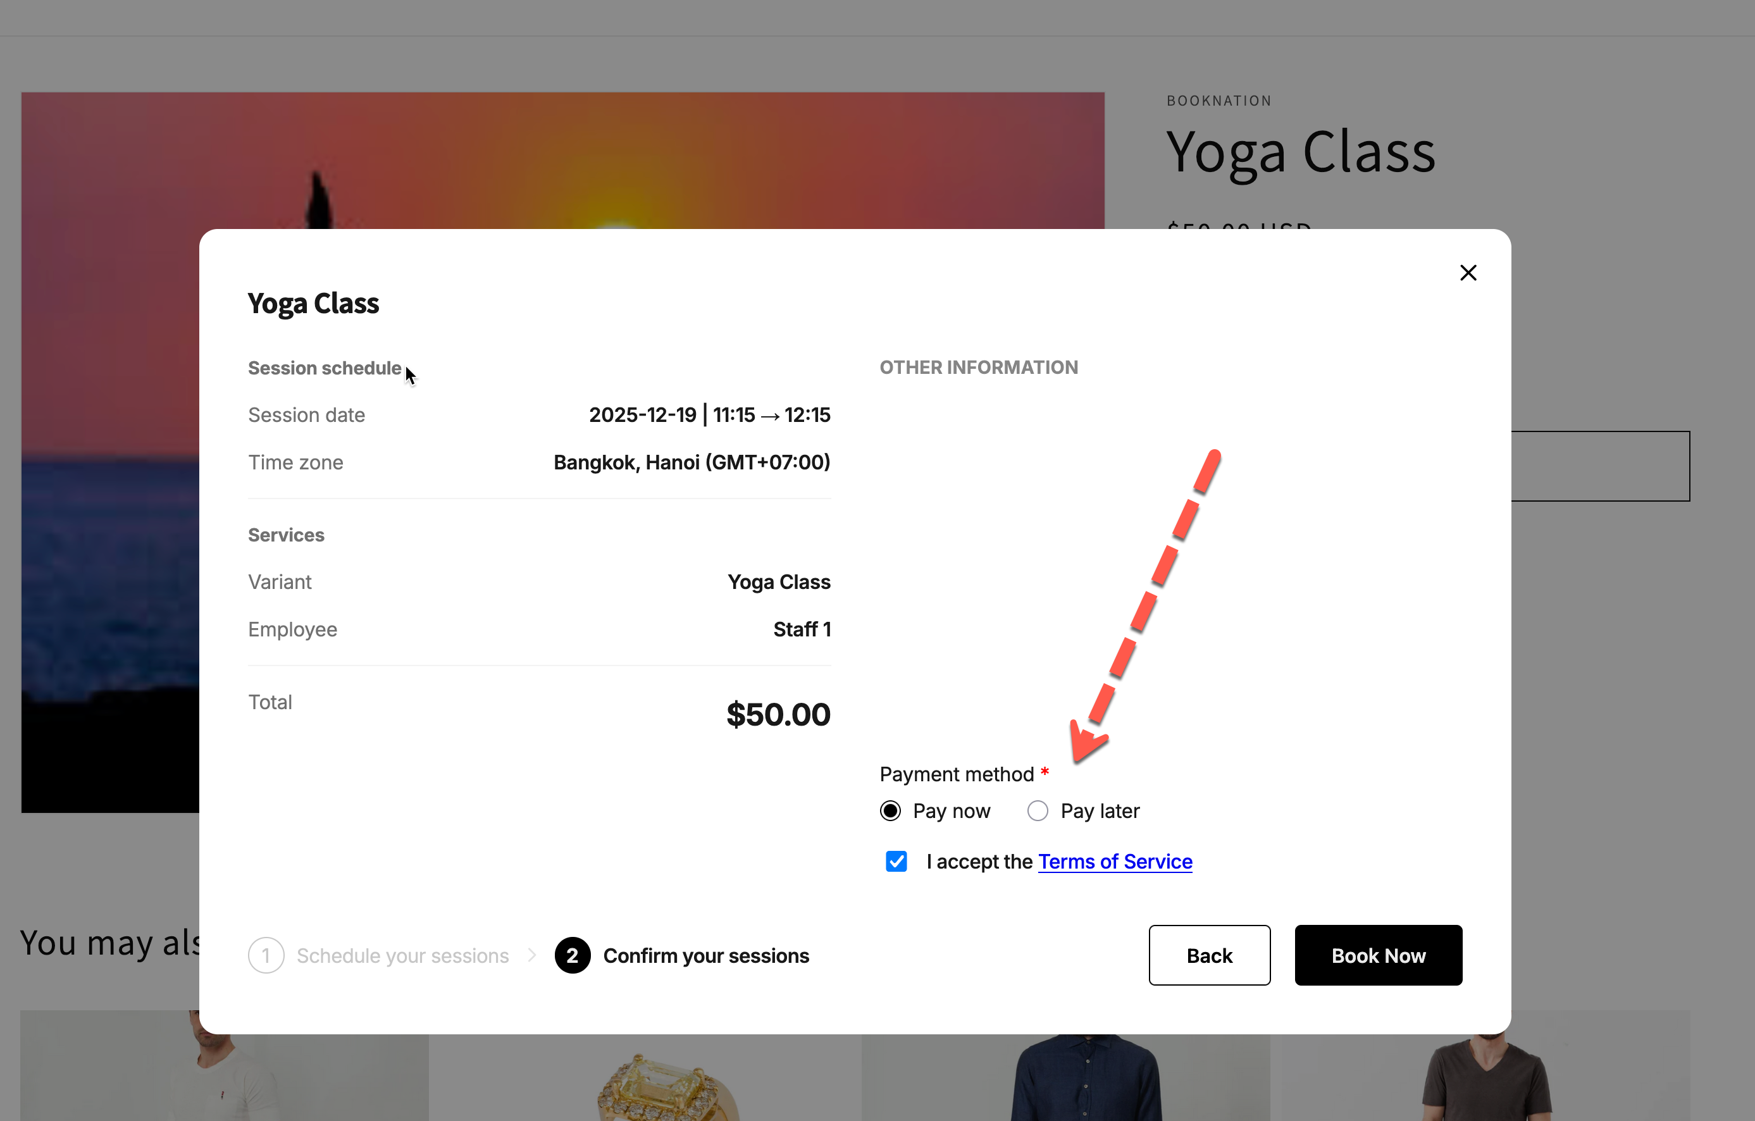Click the step 1 circle icon
Screen dimensions: 1755x1121
pos(266,955)
